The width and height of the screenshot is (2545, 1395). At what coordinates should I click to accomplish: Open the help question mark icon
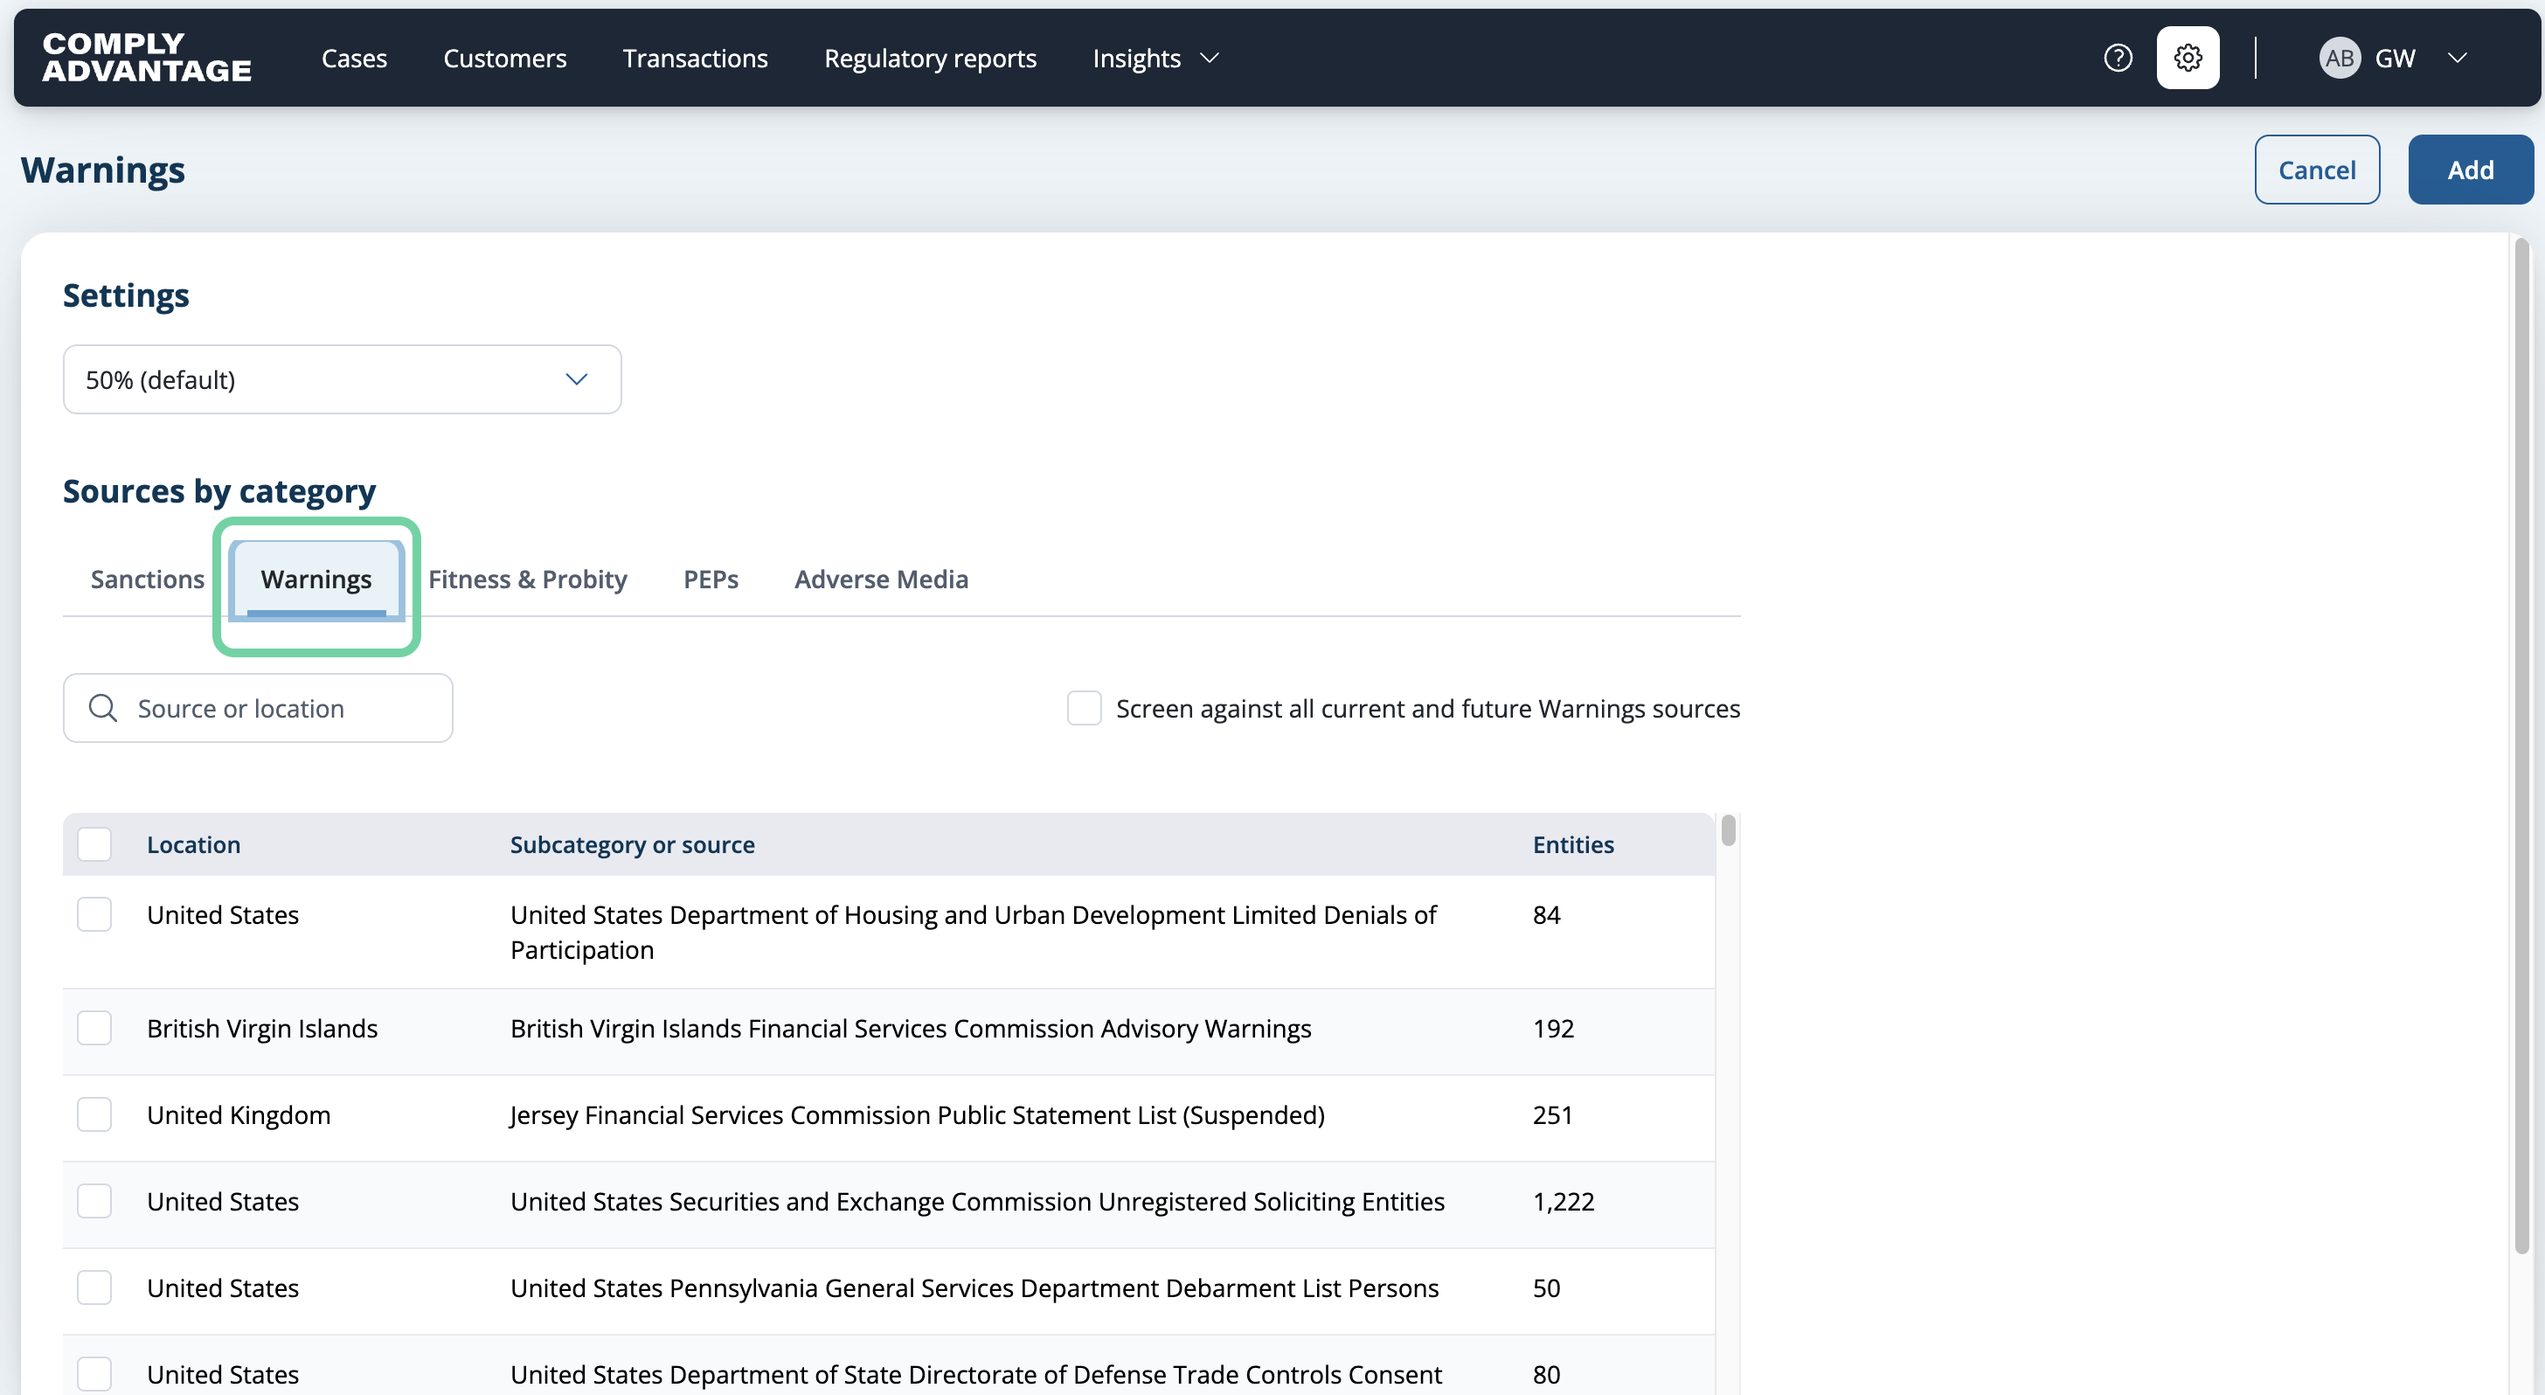coord(2118,59)
